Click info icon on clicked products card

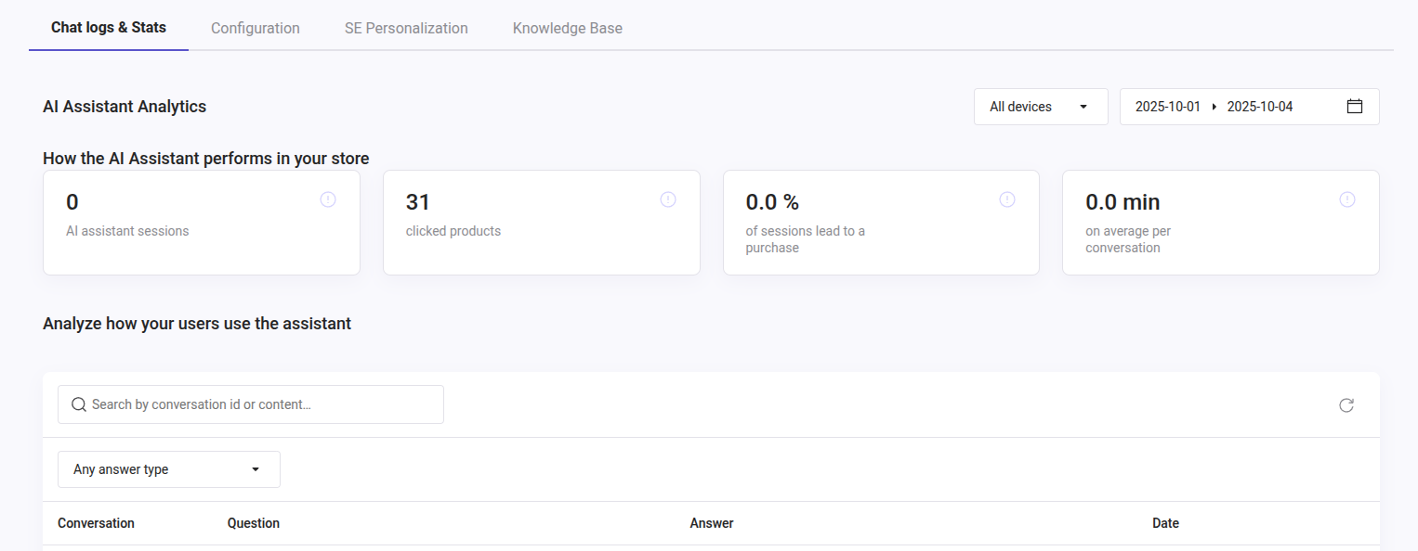coord(668,199)
